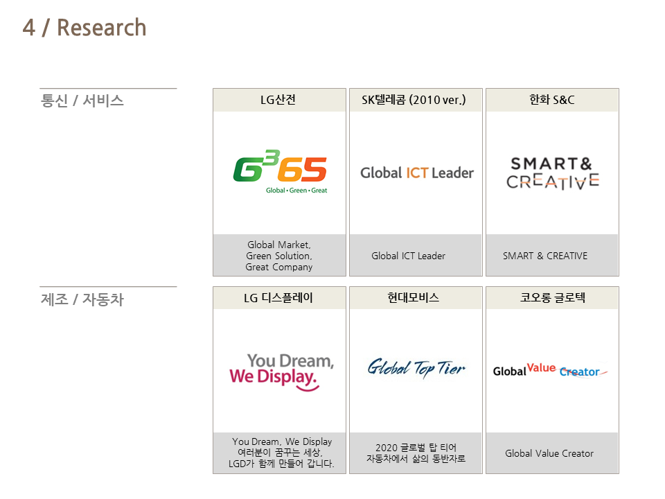Select the 'Global ICT Leader' caption text
Viewport: 665px width, 499px height.
[x=409, y=256]
